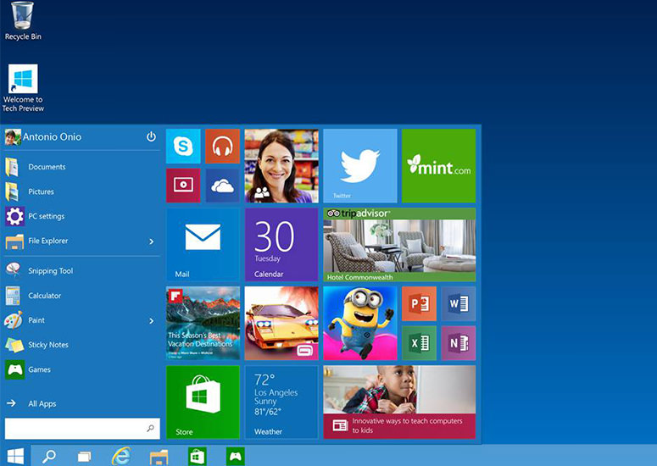Open Xbox Games from taskbar
The width and height of the screenshot is (657, 466).
pos(235,456)
